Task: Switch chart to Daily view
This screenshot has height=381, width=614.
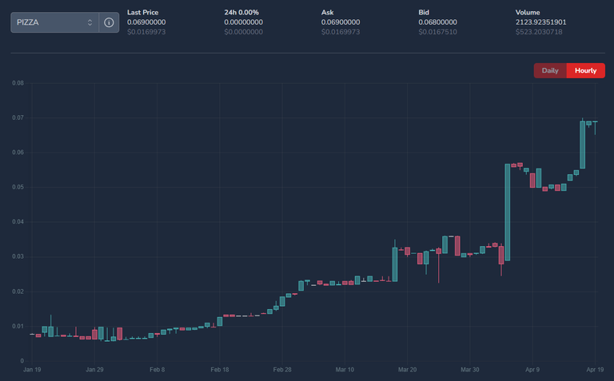Action: pyautogui.click(x=550, y=70)
